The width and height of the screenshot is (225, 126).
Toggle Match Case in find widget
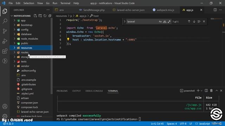click(160, 22)
